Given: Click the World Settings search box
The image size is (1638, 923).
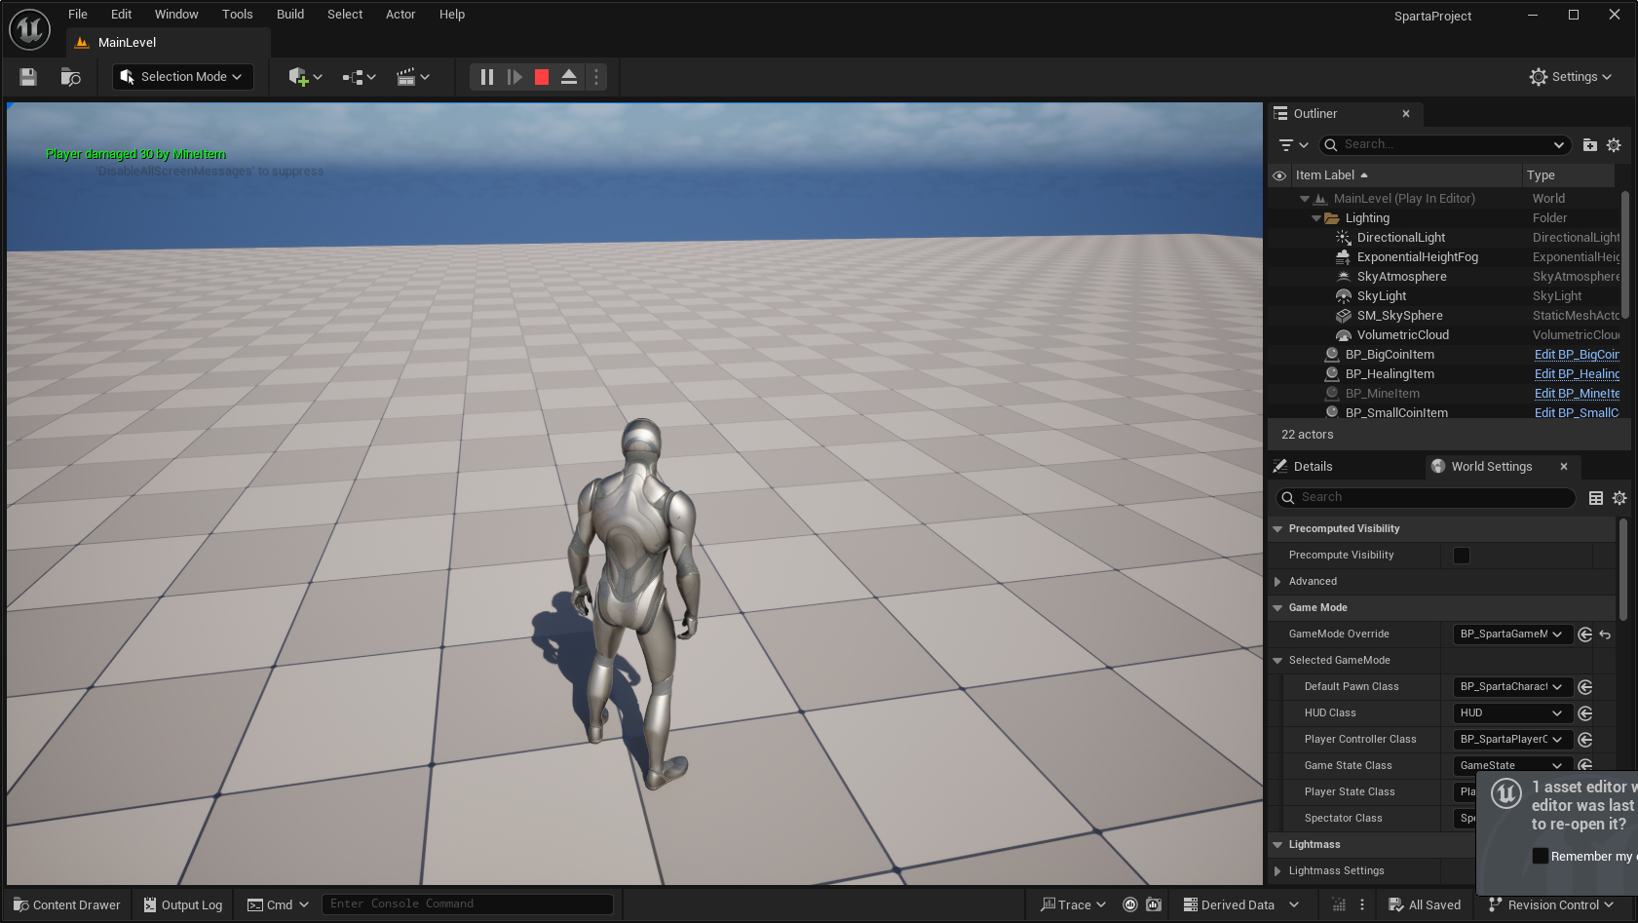Looking at the screenshot, I should click(x=1426, y=498).
